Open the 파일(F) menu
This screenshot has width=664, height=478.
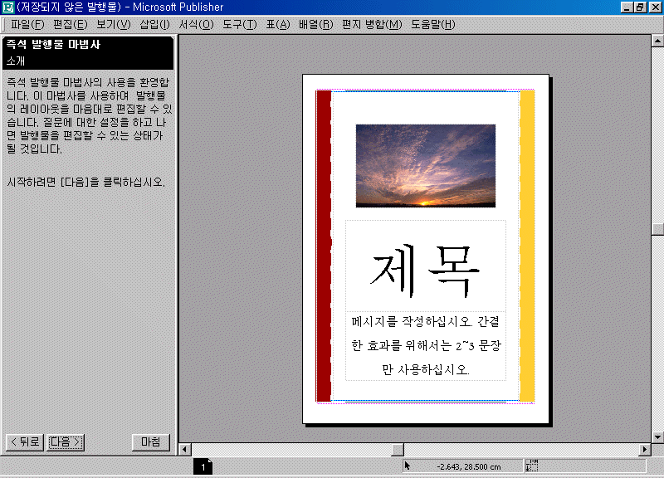pyautogui.click(x=27, y=24)
